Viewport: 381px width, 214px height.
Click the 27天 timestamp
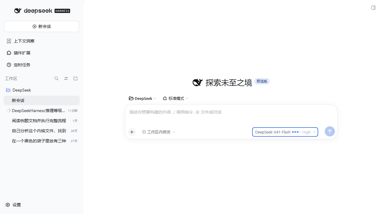pyautogui.click(x=74, y=141)
